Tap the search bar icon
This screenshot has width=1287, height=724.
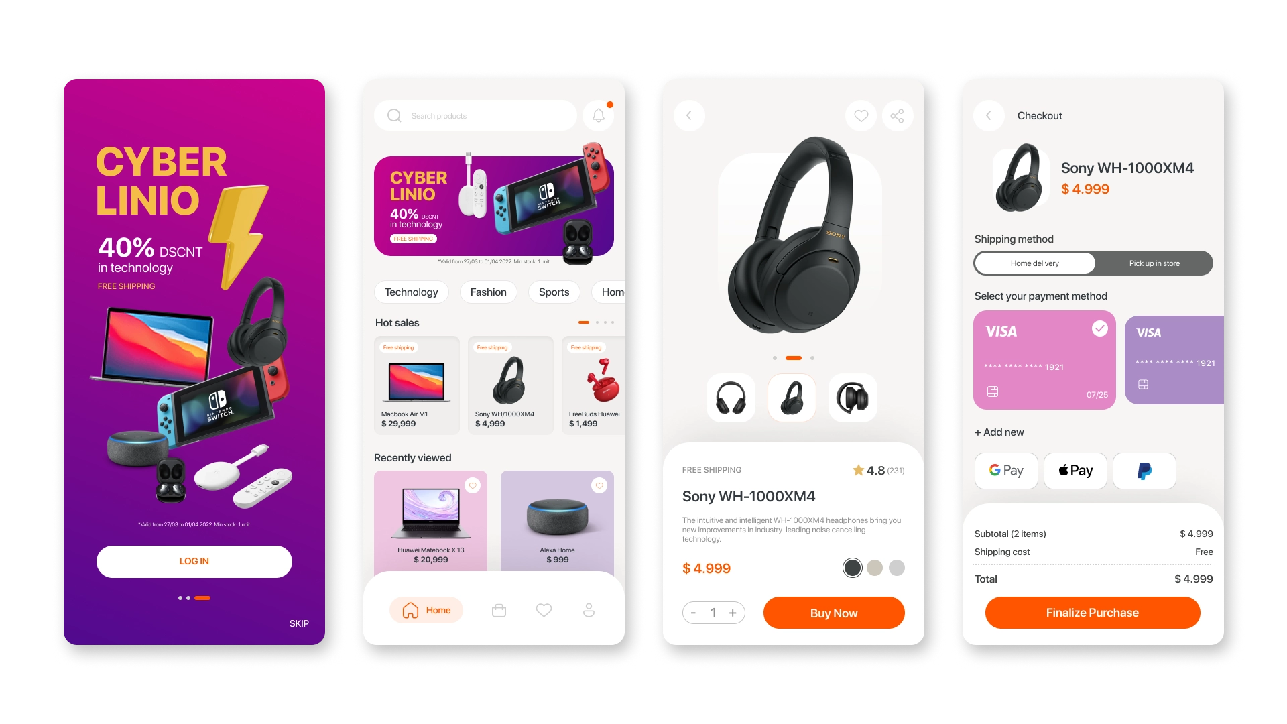click(x=395, y=116)
